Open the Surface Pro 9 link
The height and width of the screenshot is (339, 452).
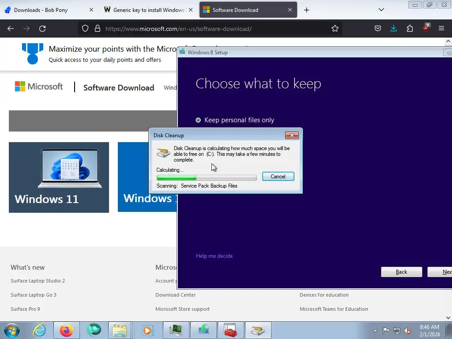click(x=25, y=309)
